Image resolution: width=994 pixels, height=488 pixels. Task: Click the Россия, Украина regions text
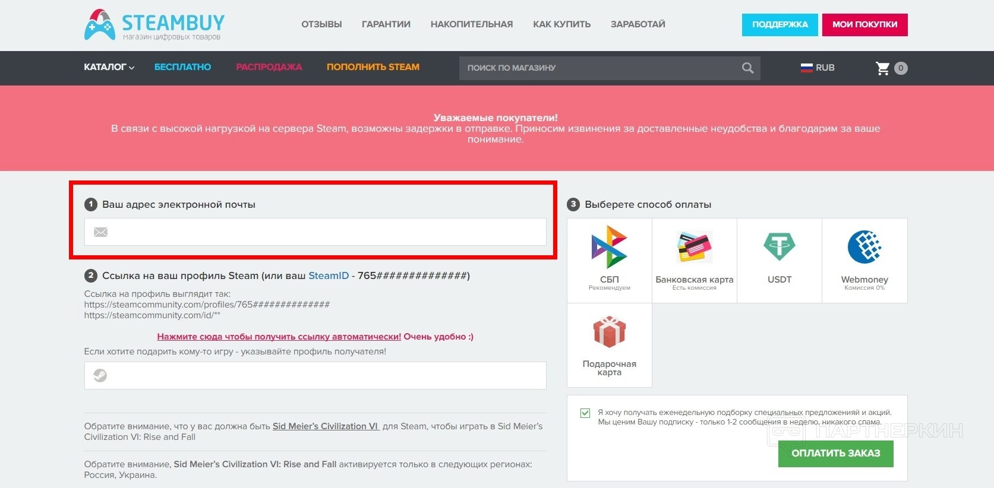(121, 475)
